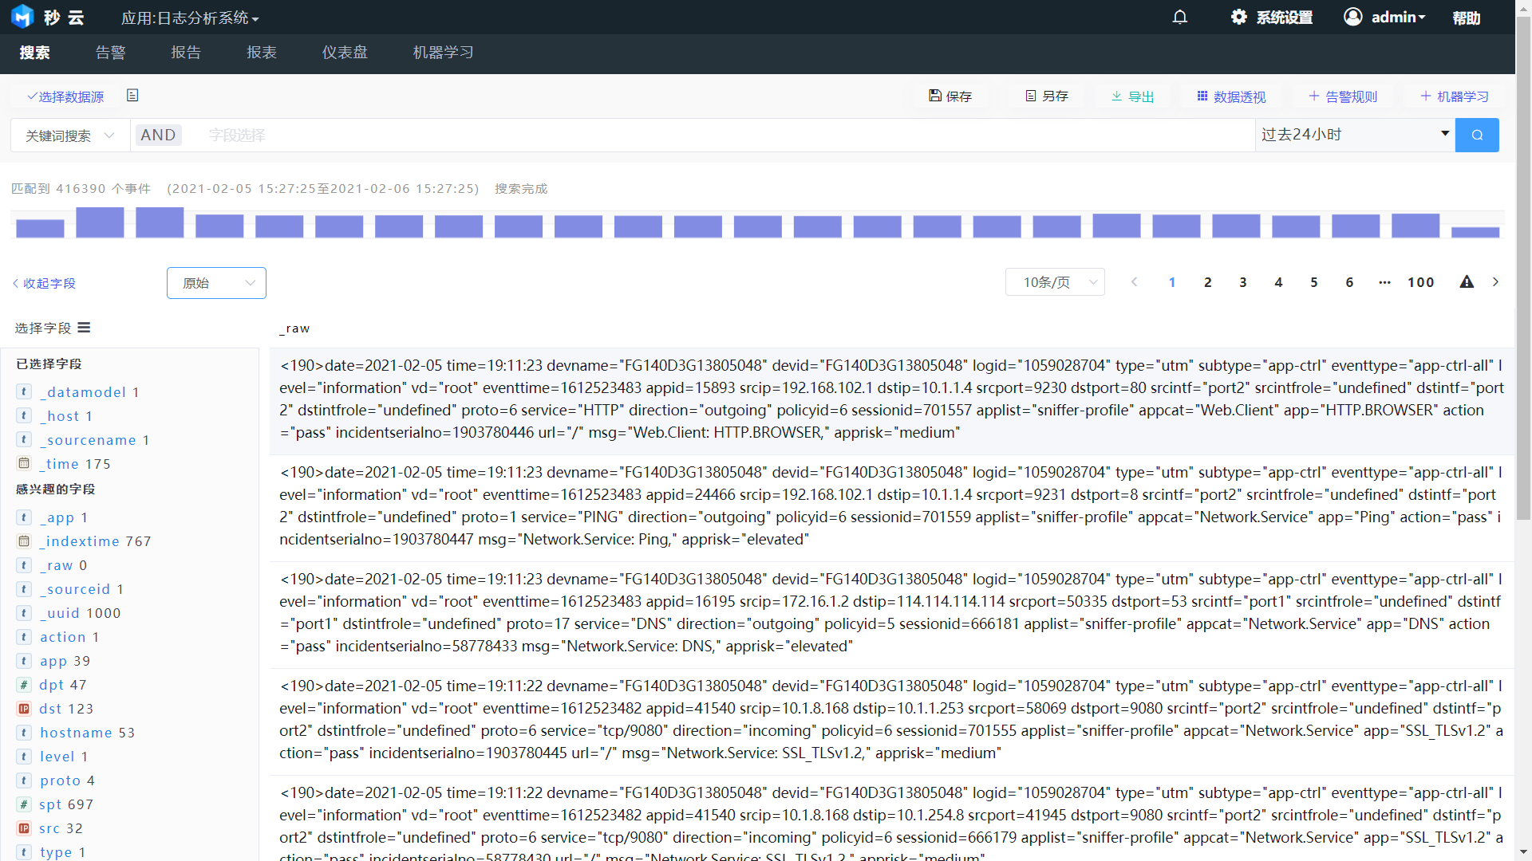Switch to the 告警 tab
This screenshot has height=861, width=1532.
coord(110,53)
